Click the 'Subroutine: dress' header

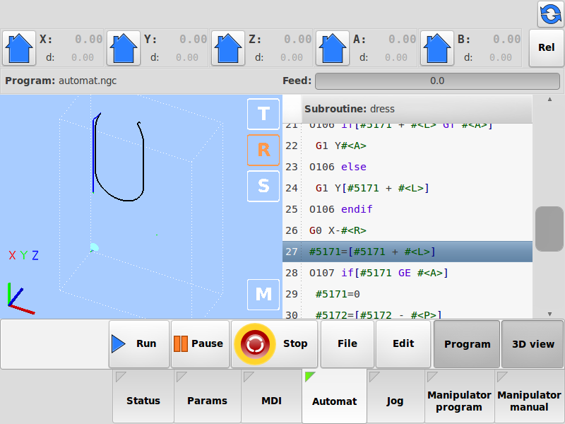pyautogui.click(x=417, y=109)
